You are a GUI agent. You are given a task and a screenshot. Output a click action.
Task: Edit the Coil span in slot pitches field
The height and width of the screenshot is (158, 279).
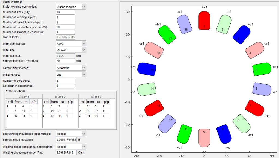[x=65, y=86]
